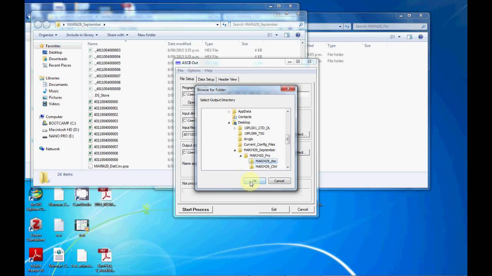Screen dimensions: 492x276
Task: Collapse the MARI429_September folder node
Action: coord(235,150)
